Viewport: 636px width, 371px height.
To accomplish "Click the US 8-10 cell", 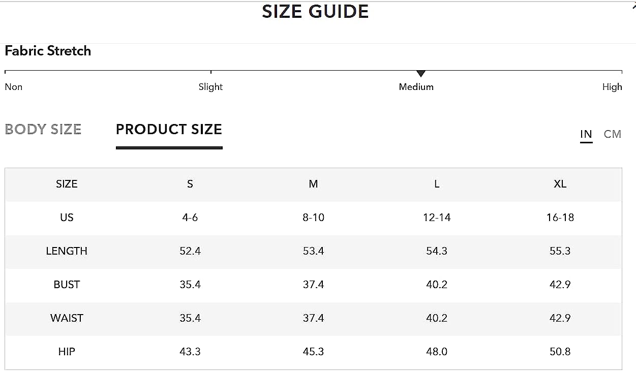I will point(313,218).
